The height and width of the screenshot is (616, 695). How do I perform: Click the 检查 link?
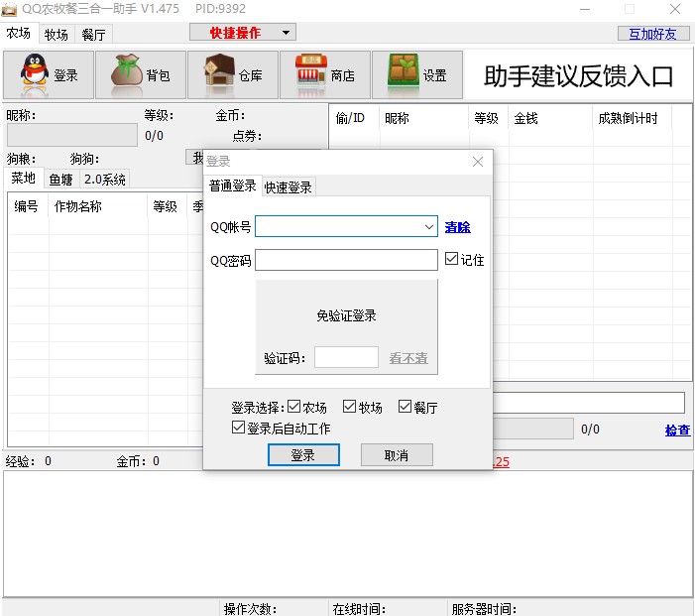[x=677, y=430]
